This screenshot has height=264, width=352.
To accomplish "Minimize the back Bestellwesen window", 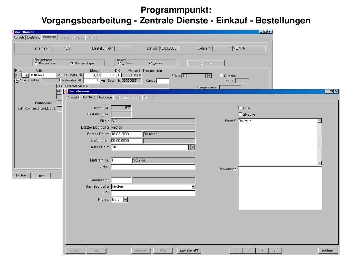I will coord(261,32).
